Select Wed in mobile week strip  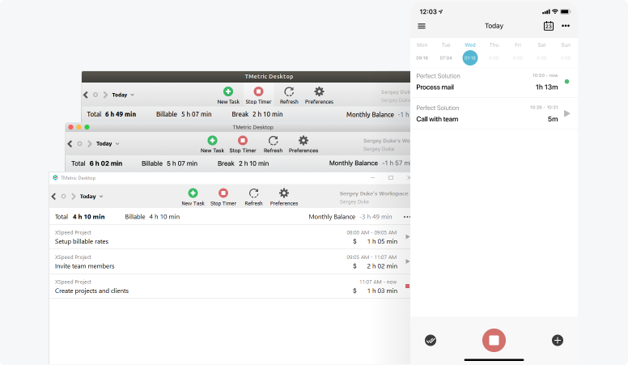470,53
